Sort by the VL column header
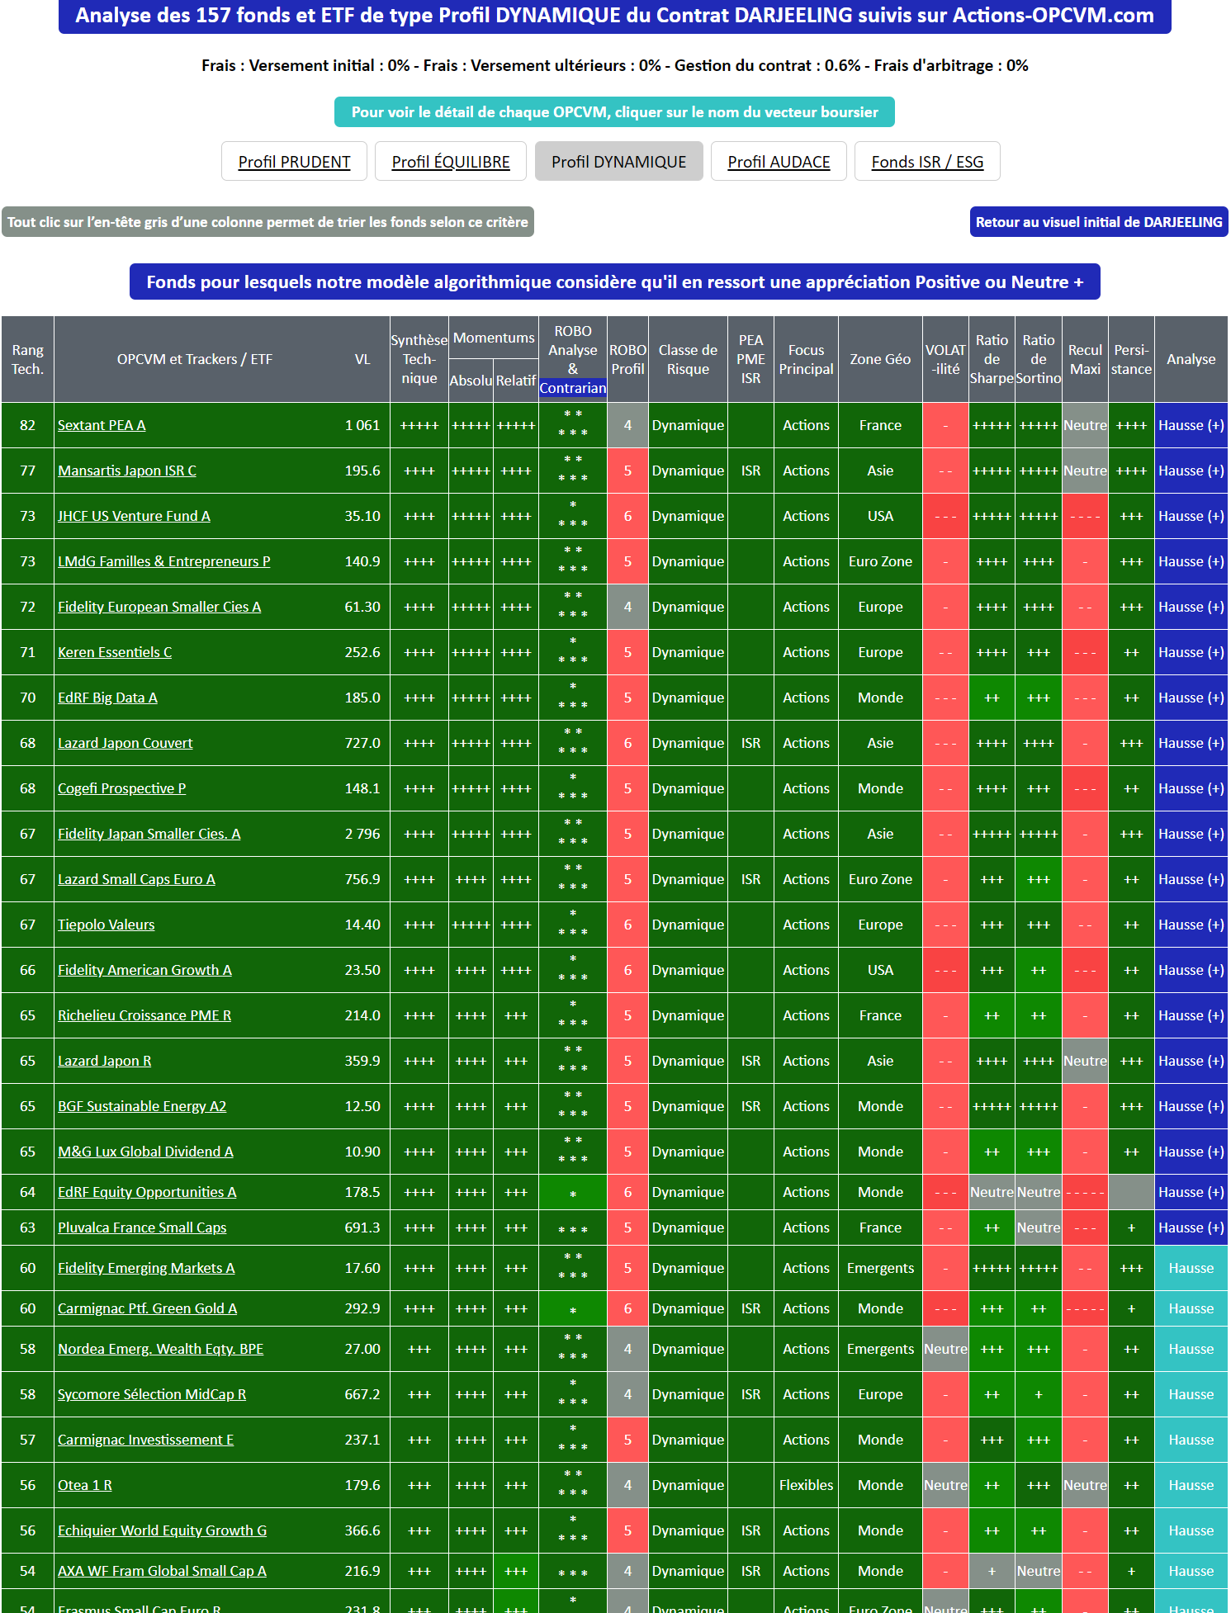The width and height of the screenshot is (1231, 1613). pyautogui.click(x=362, y=359)
